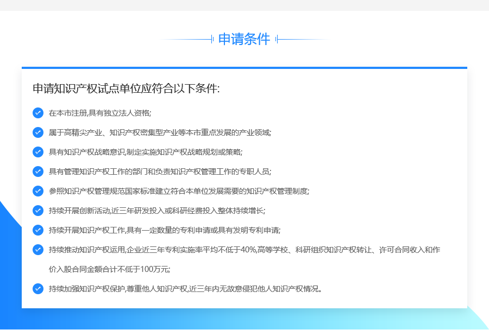Click check icon beside 属于高精尖产业 condition
489x330 pixels.
[38, 132]
